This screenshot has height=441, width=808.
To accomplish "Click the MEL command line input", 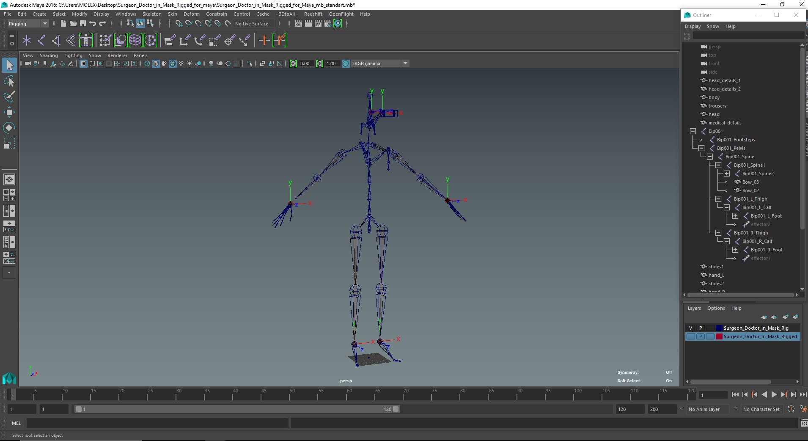I will pos(157,423).
